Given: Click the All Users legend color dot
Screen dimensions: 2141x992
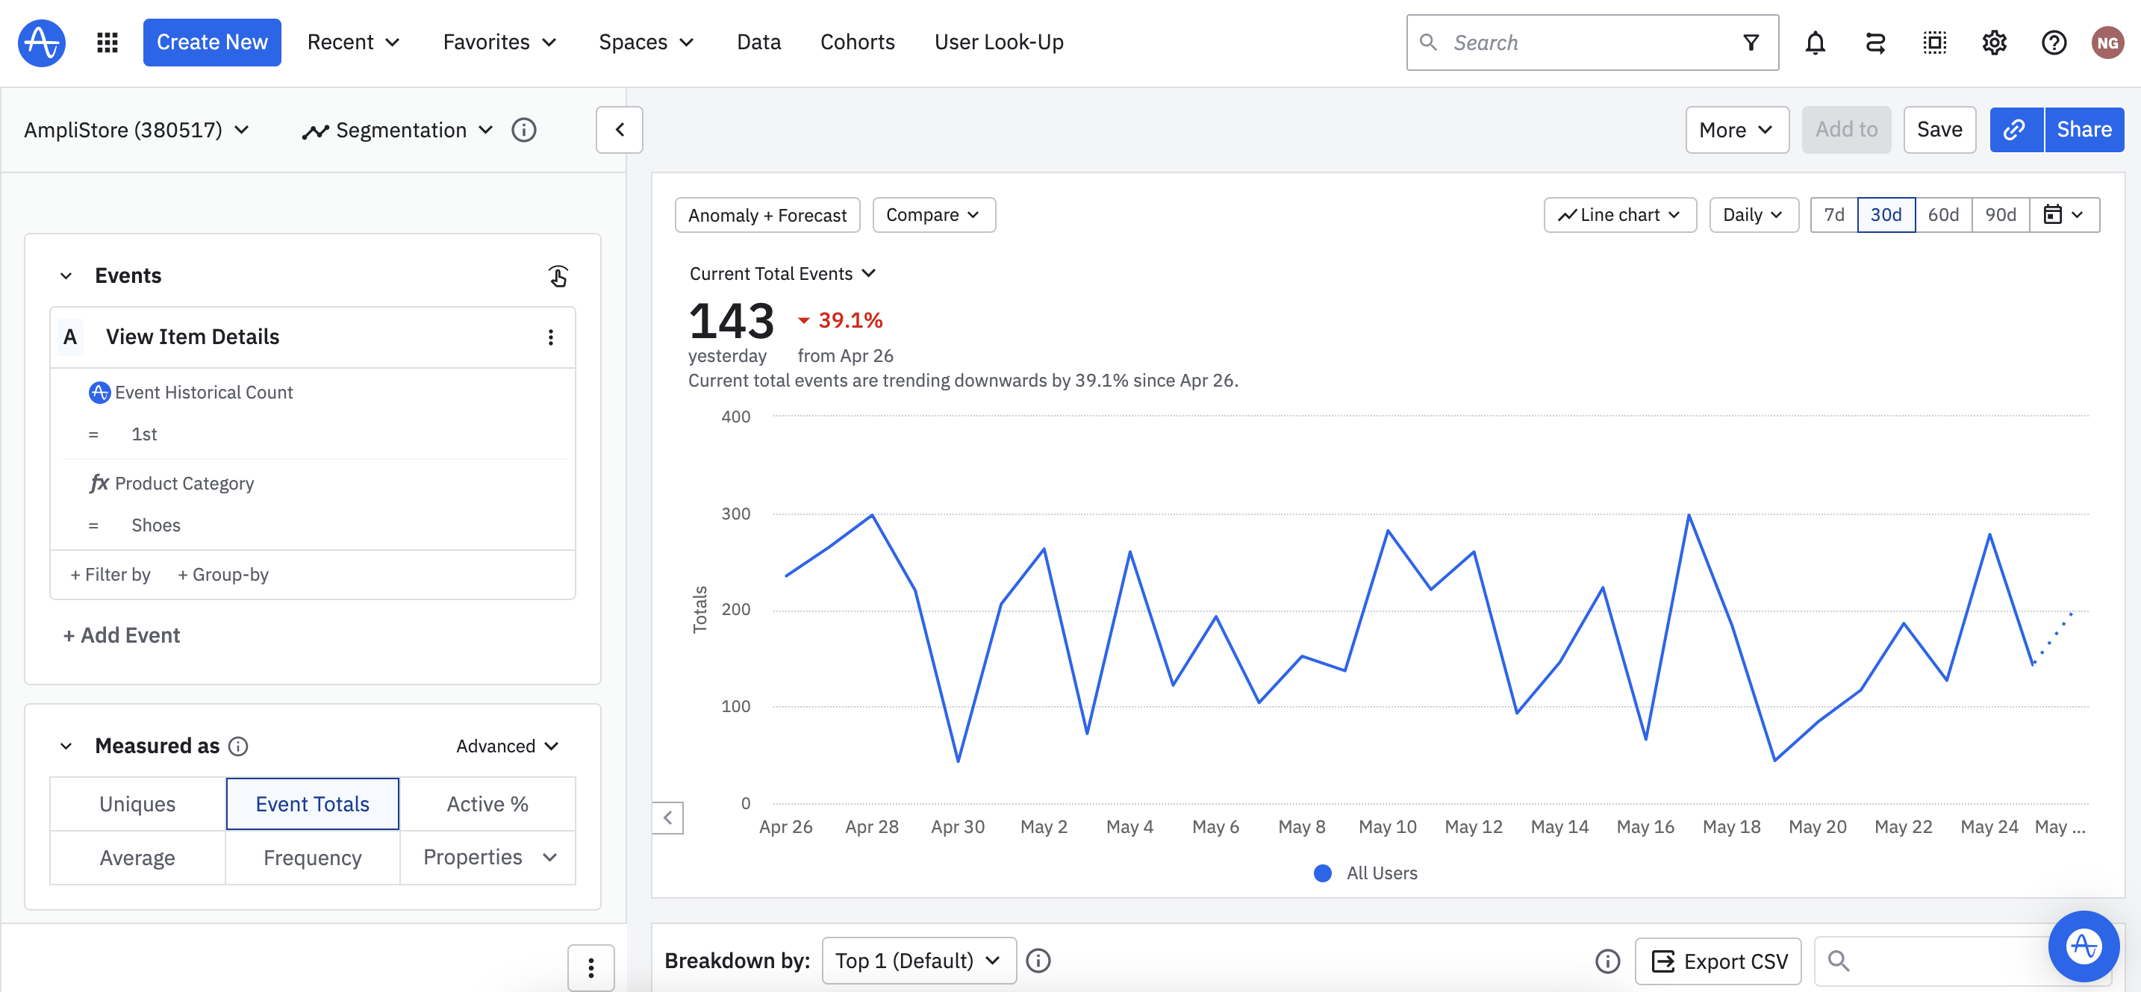Looking at the screenshot, I should [x=1321, y=873].
